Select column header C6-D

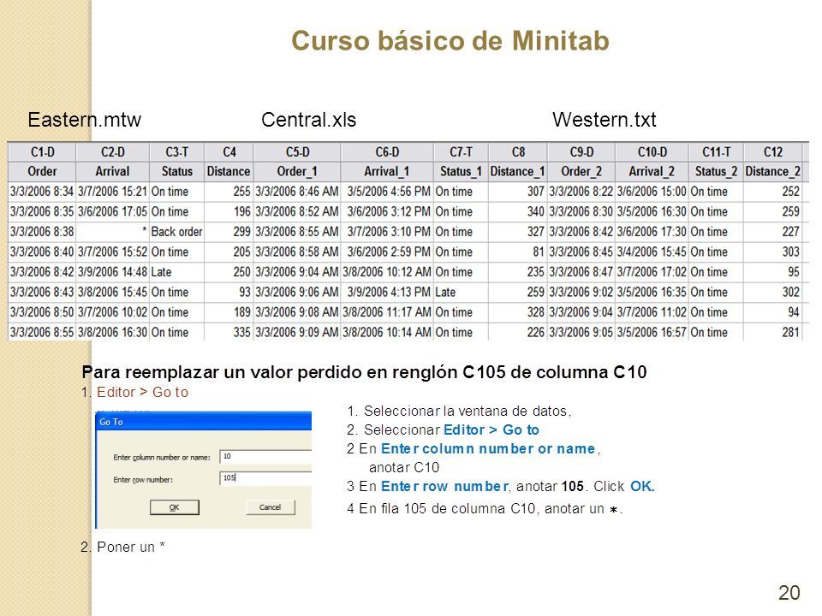[387, 152]
